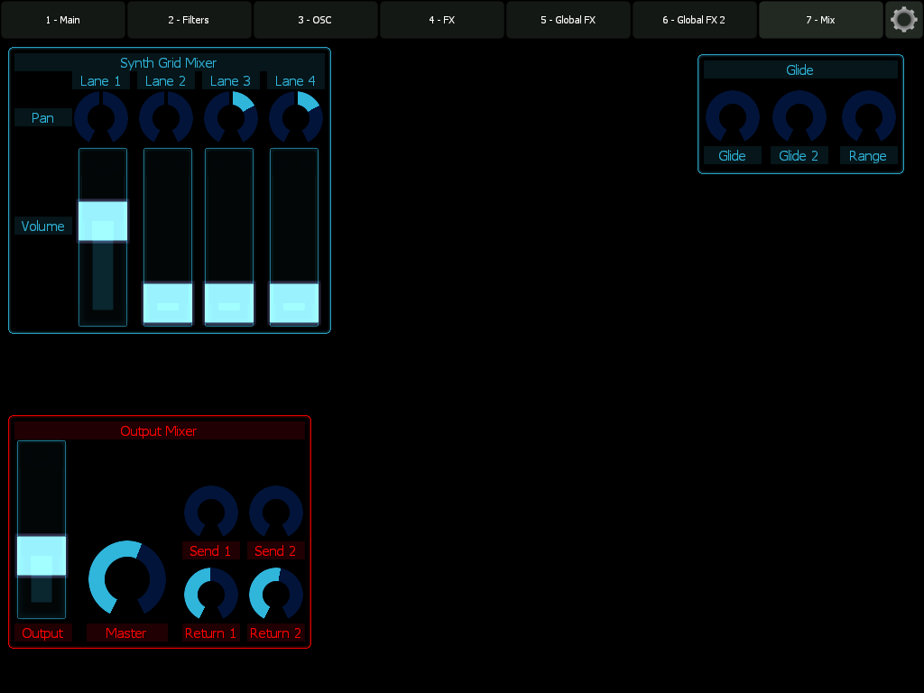The width and height of the screenshot is (924, 693).
Task: Click the Lane 2 label
Action: coord(166,80)
